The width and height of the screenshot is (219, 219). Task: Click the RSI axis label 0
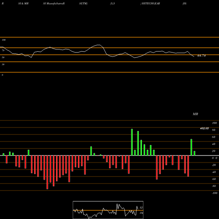pos(2,75)
